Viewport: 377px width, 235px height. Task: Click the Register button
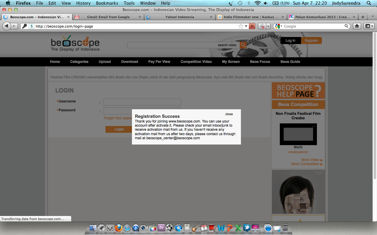pos(311,41)
